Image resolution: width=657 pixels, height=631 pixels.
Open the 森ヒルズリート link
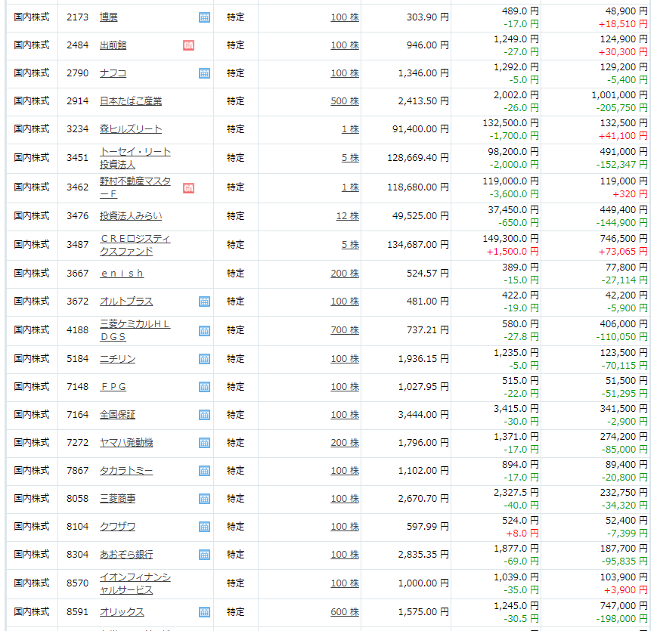[x=131, y=129]
